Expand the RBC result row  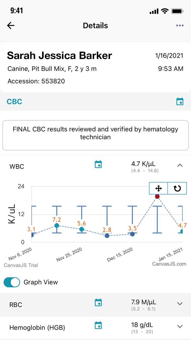tap(180, 304)
